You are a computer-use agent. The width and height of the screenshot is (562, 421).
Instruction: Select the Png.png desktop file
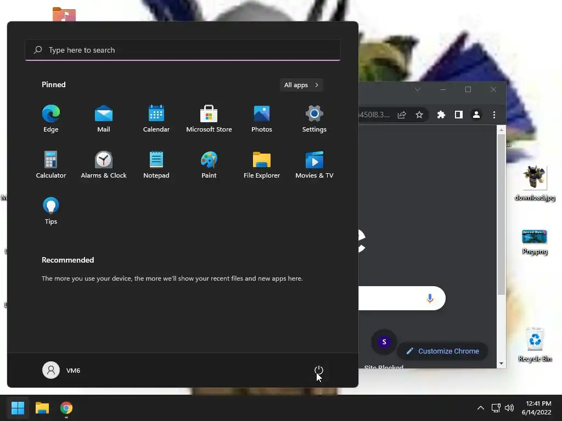(535, 242)
